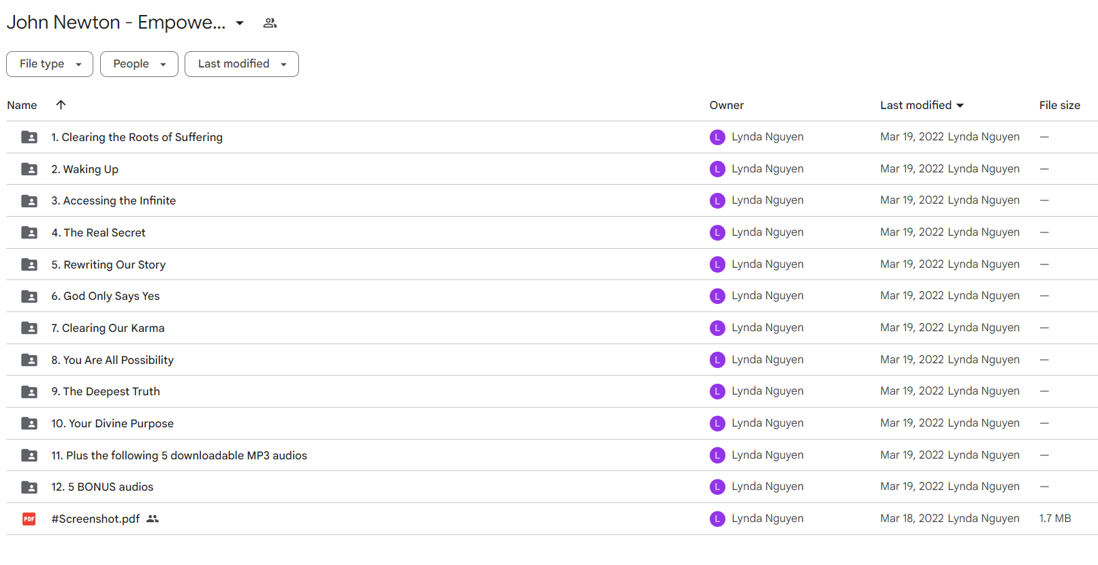Click owner avatar in 12. 5 BONUS audios row

(x=717, y=487)
